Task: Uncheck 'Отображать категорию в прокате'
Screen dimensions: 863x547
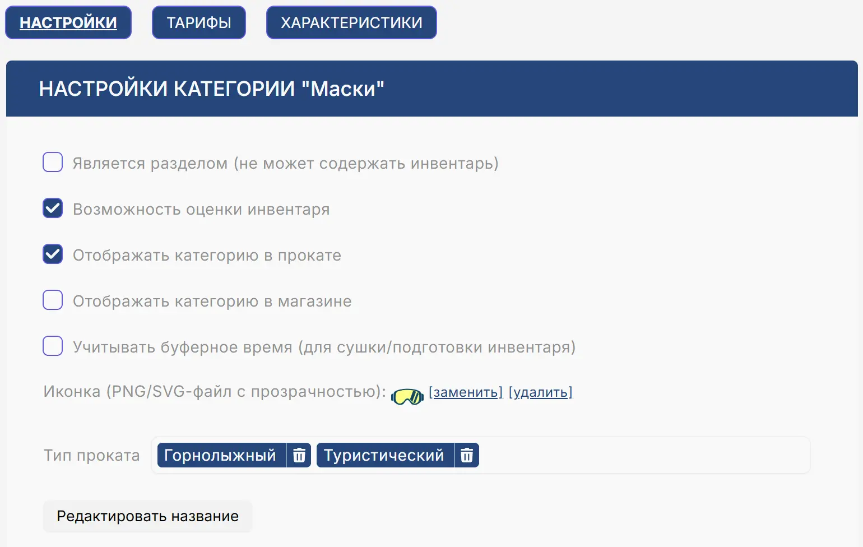Action: pos(52,254)
